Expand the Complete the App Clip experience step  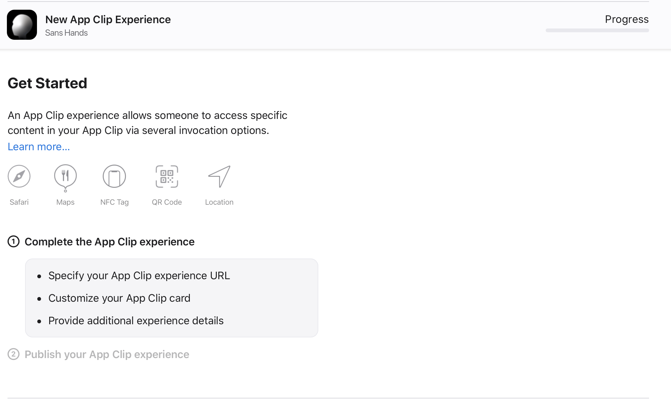pyautogui.click(x=110, y=242)
